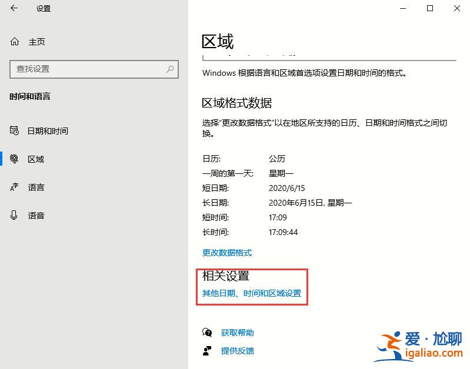Click the 提供反馈 person icon
Viewport: 470px width, 369px height.
point(207,351)
